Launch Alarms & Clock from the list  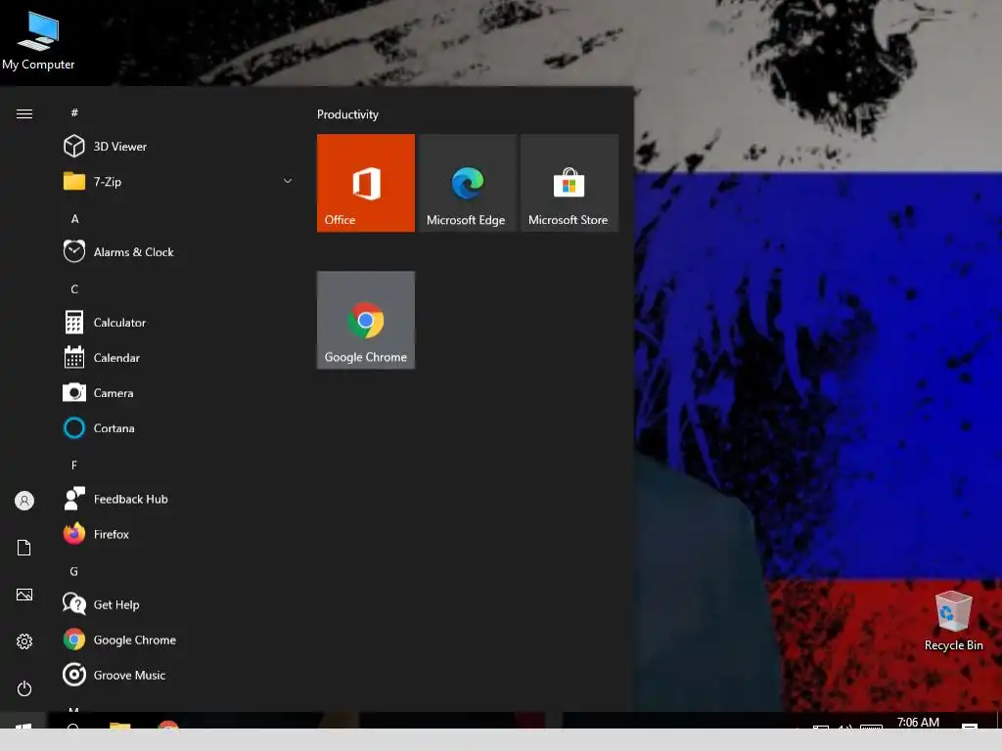[179, 251]
